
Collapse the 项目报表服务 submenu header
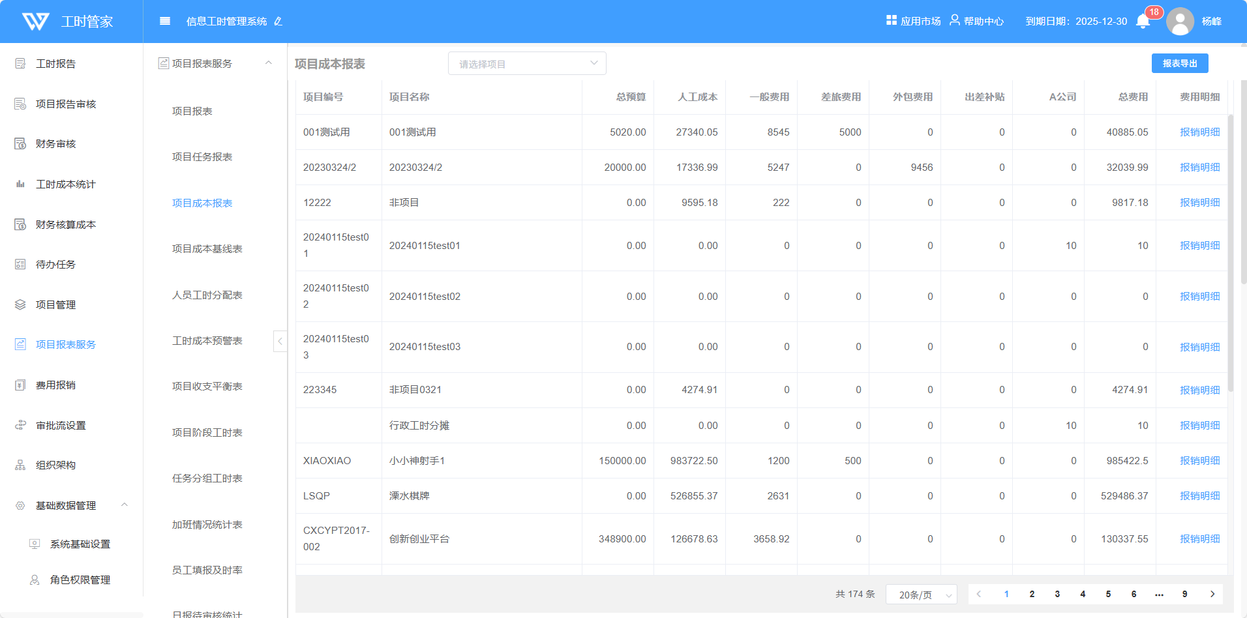tap(268, 63)
